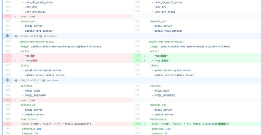This screenshot has height=135, width=262.
Task: Click 'mysql-server' on line 197
Action: point(163,110)
